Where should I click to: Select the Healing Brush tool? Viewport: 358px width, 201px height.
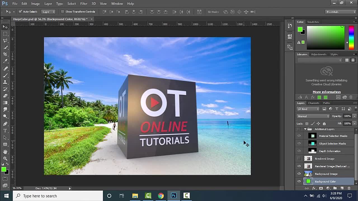click(x=5, y=68)
